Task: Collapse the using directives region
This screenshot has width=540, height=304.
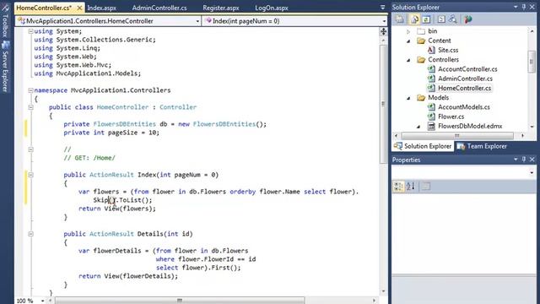Action: point(30,31)
